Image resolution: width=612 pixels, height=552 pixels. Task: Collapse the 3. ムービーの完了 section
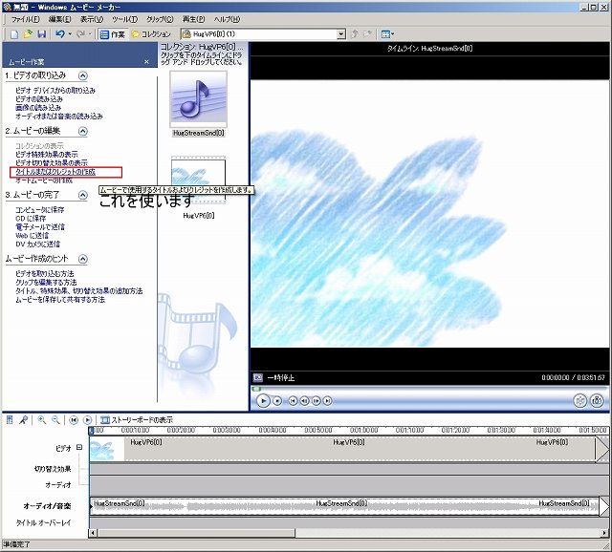point(83,195)
